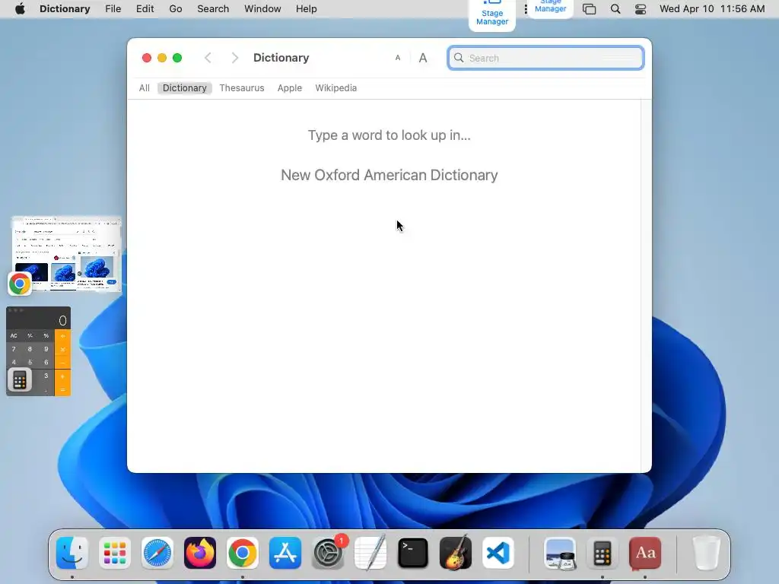
Task: Increase text size with large A
Action: [423, 58]
